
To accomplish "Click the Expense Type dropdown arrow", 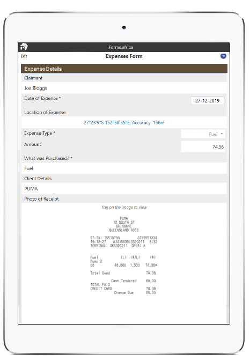I will tap(222, 134).
